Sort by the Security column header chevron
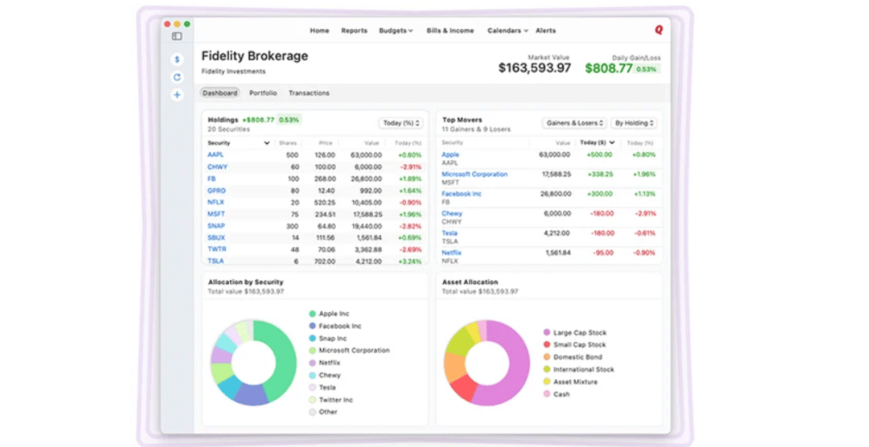This screenshot has width=869, height=447. [x=267, y=143]
